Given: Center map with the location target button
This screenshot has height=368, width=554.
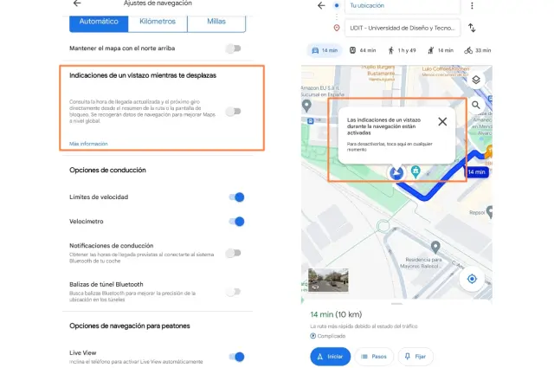Looking at the screenshot, I should click(473, 279).
